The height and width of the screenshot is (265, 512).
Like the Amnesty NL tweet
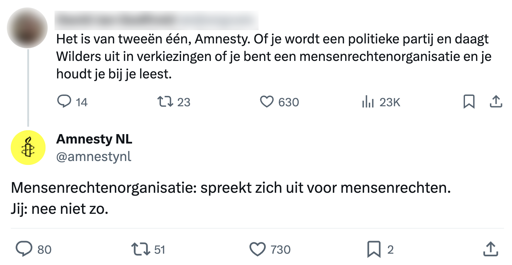pyautogui.click(x=257, y=249)
